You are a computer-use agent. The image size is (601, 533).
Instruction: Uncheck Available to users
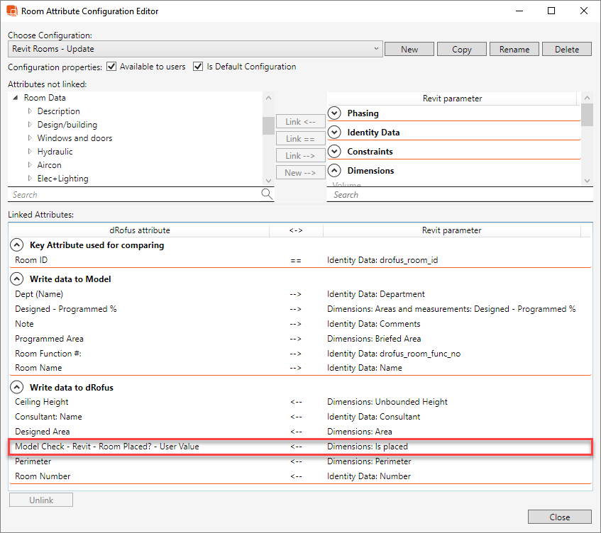tap(111, 66)
